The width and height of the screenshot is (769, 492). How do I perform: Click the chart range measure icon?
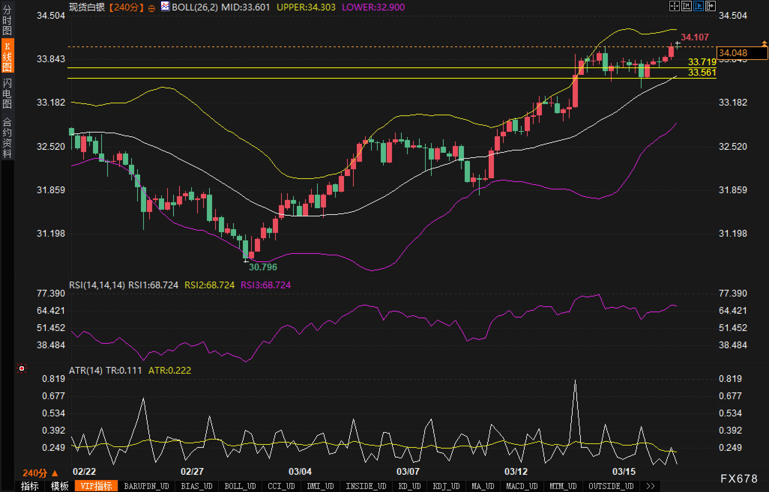[x=686, y=6]
